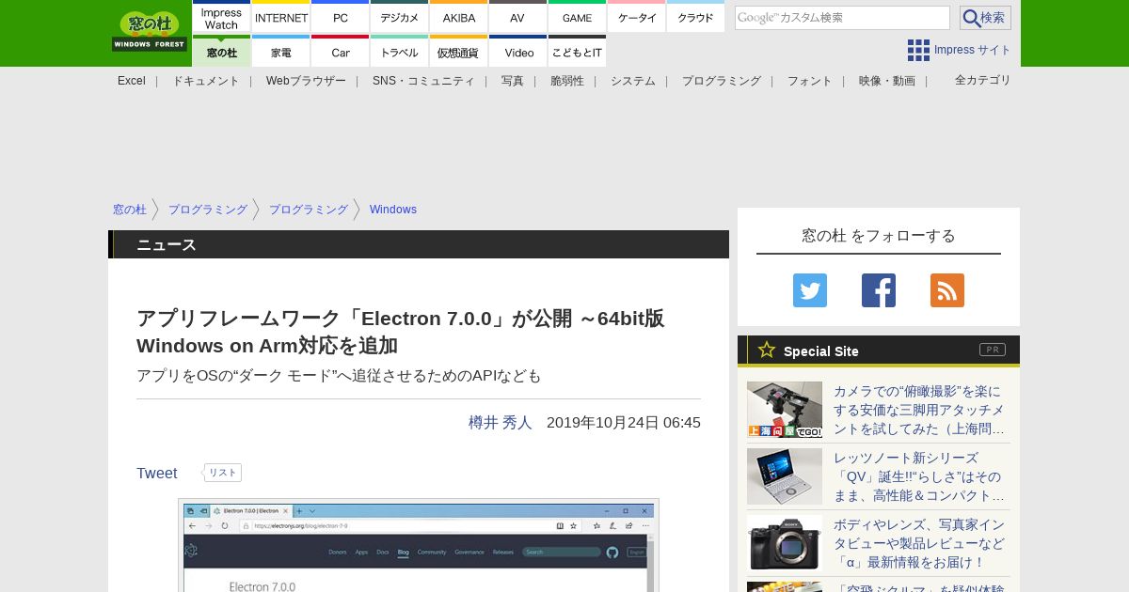Click the magnifier search button

click(x=985, y=18)
